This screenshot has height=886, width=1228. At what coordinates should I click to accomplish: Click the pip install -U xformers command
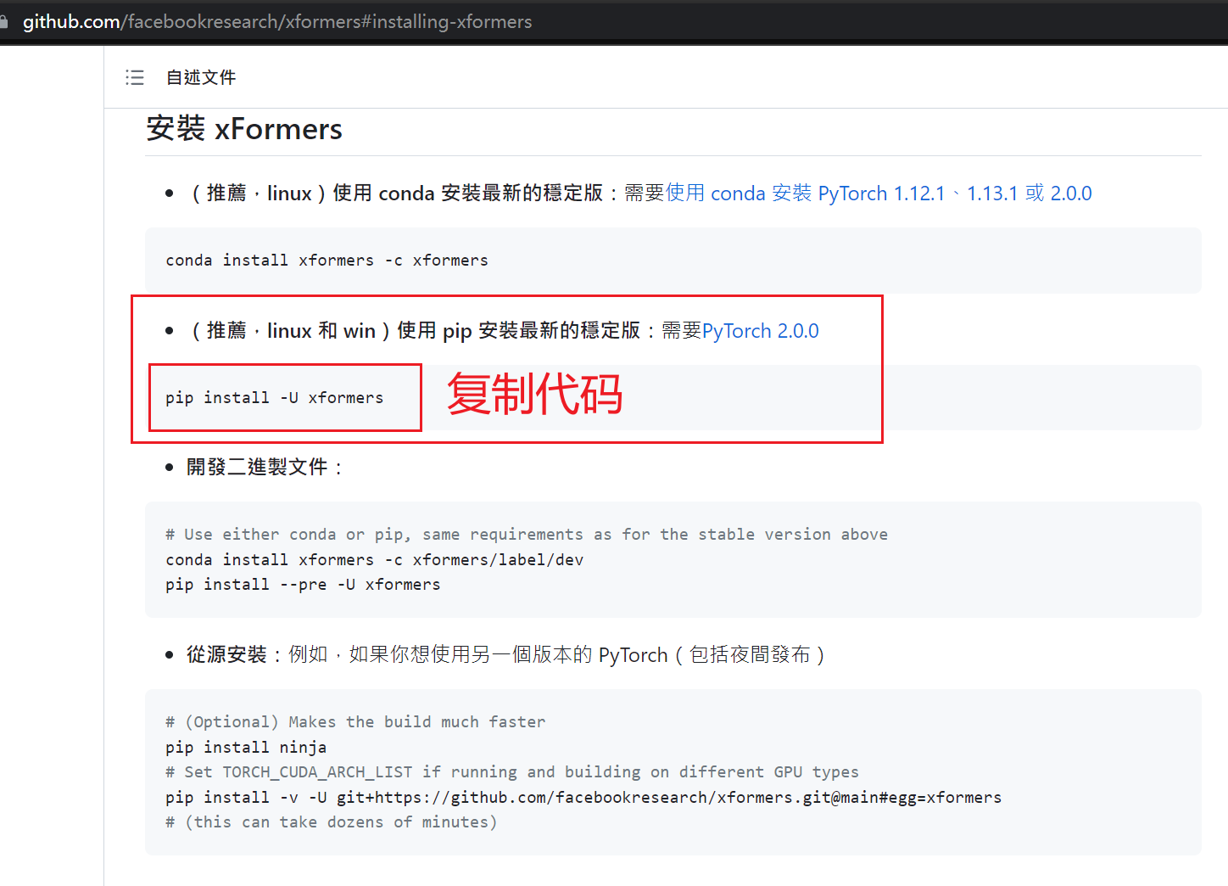[x=275, y=398]
